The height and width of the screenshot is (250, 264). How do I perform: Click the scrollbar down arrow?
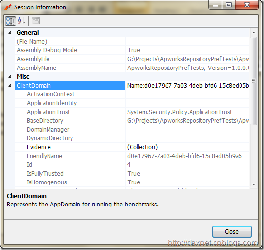click(x=254, y=185)
